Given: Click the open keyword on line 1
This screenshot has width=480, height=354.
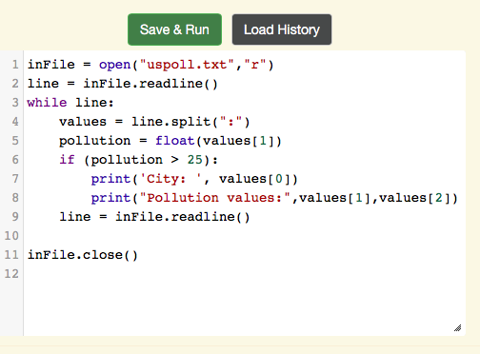Looking at the screenshot, I should coord(115,65).
